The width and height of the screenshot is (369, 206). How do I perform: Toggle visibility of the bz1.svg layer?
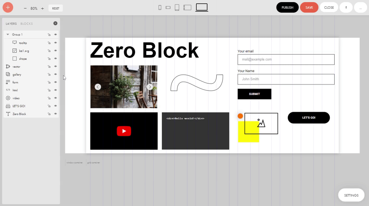pos(55,50)
